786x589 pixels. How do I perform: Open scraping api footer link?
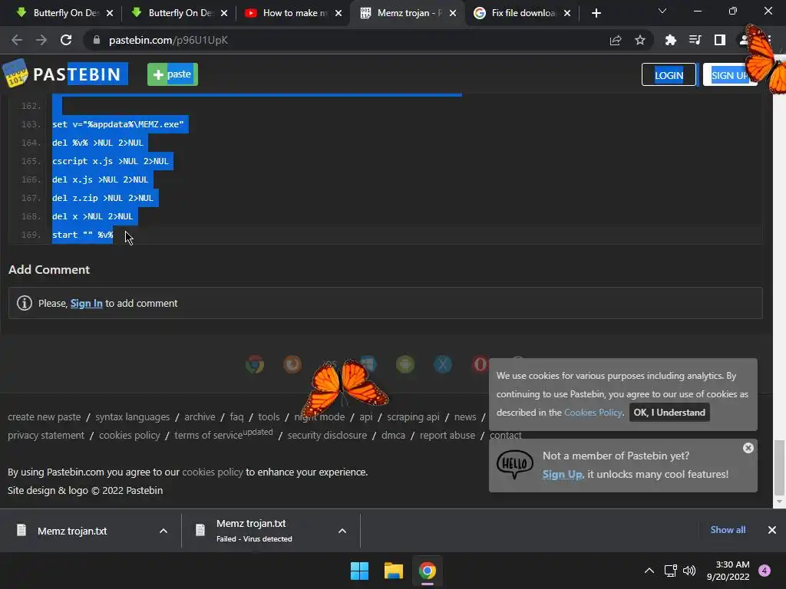(413, 416)
